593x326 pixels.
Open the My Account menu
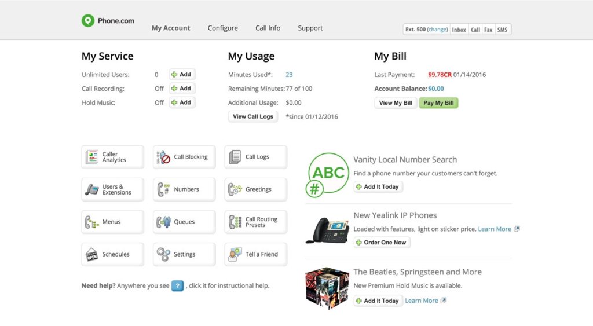point(171,28)
